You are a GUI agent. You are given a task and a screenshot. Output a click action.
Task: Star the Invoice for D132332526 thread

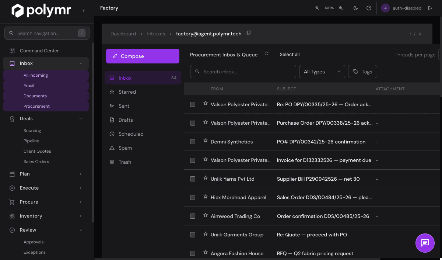[206, 159]
